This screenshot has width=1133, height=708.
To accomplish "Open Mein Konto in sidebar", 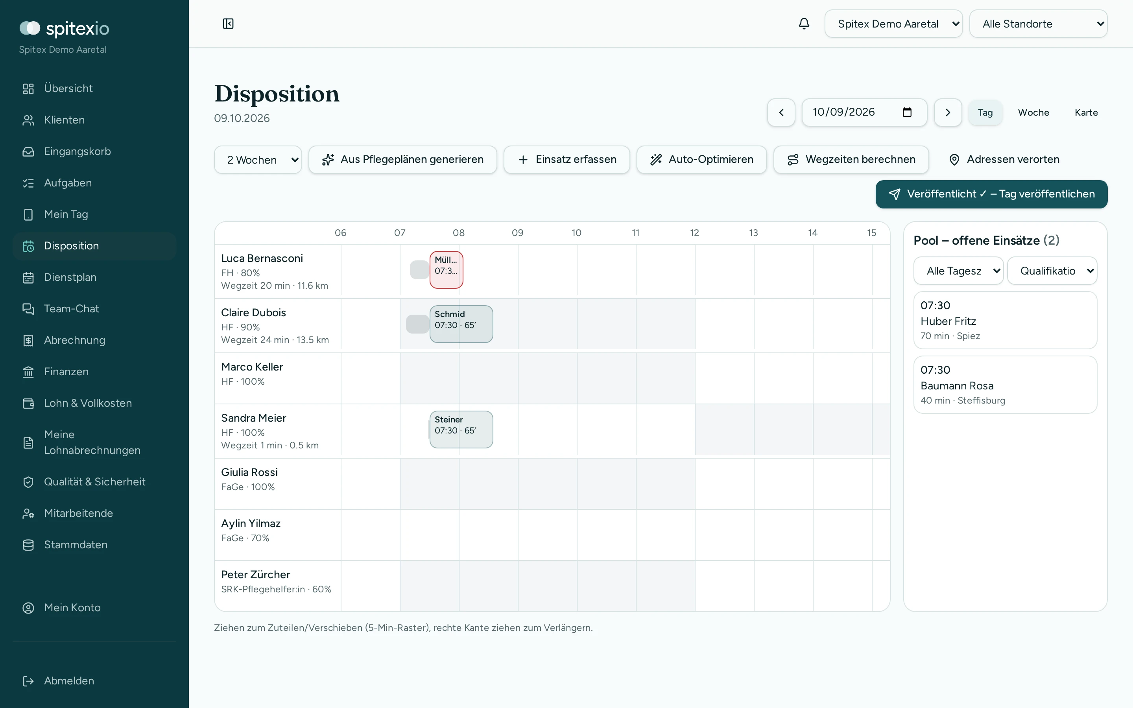I will 94,607.
